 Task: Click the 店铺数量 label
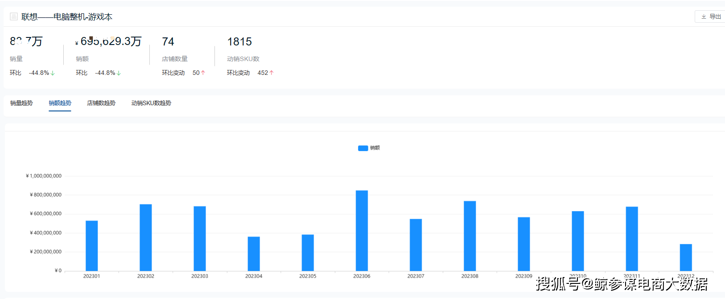[175, 59]
